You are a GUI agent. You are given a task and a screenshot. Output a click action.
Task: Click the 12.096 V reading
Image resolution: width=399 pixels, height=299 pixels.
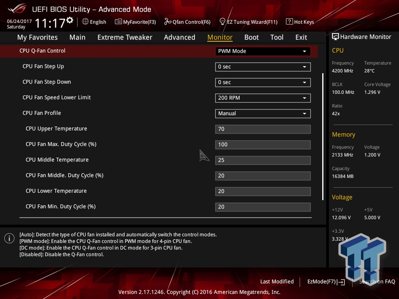(x=341, y=218)
